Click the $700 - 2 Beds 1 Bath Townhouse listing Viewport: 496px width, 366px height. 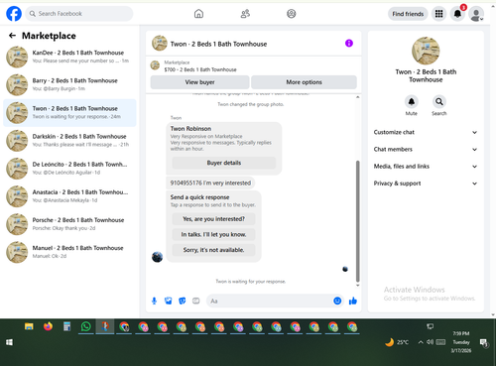[200, 69]
